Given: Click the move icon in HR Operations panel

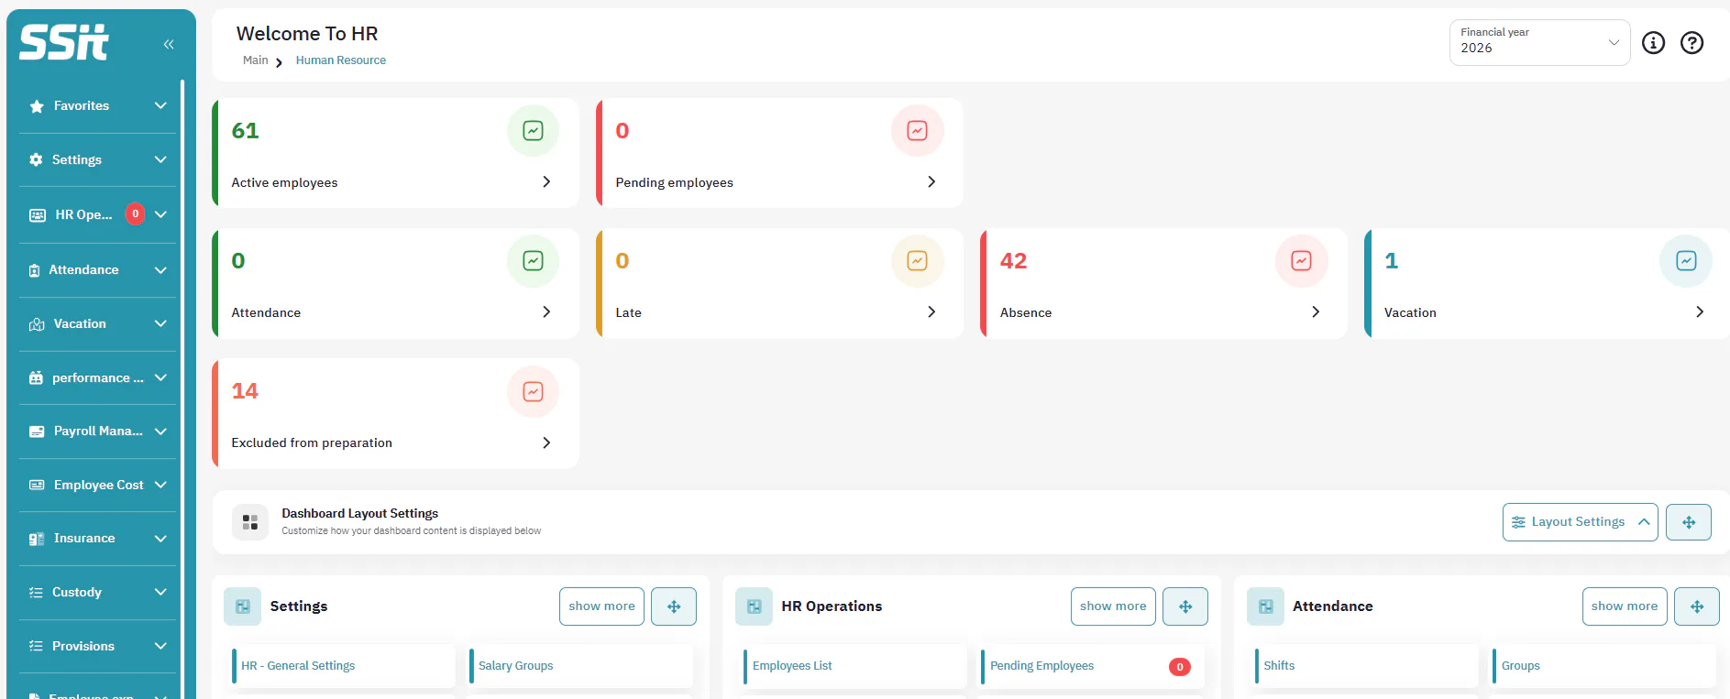Looking at the screenshot, I should [x=1185, y=606].
